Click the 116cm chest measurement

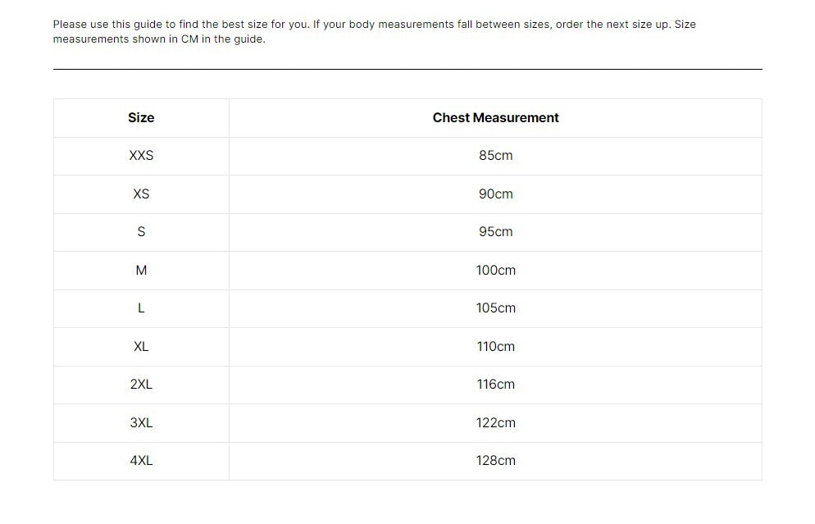[x=495, y=385]
